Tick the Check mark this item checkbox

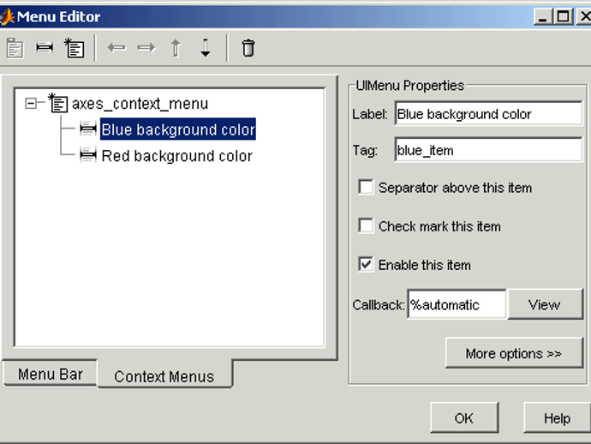coord(366,226)
